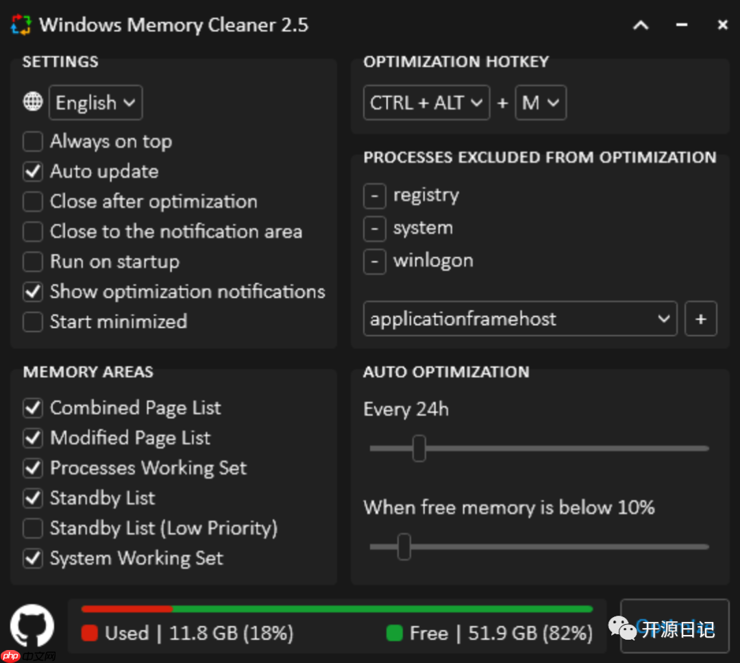Open the CTRL + ALT hotkey dropdown
This screenshot has height=663, width=740.
coord(426,102)
